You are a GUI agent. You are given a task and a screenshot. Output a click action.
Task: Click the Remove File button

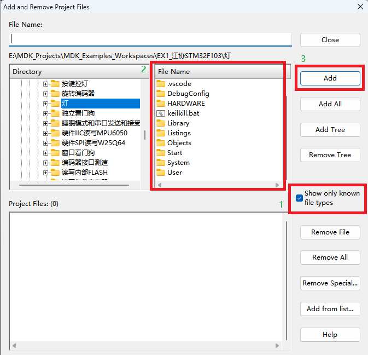(x=330, y=232)
